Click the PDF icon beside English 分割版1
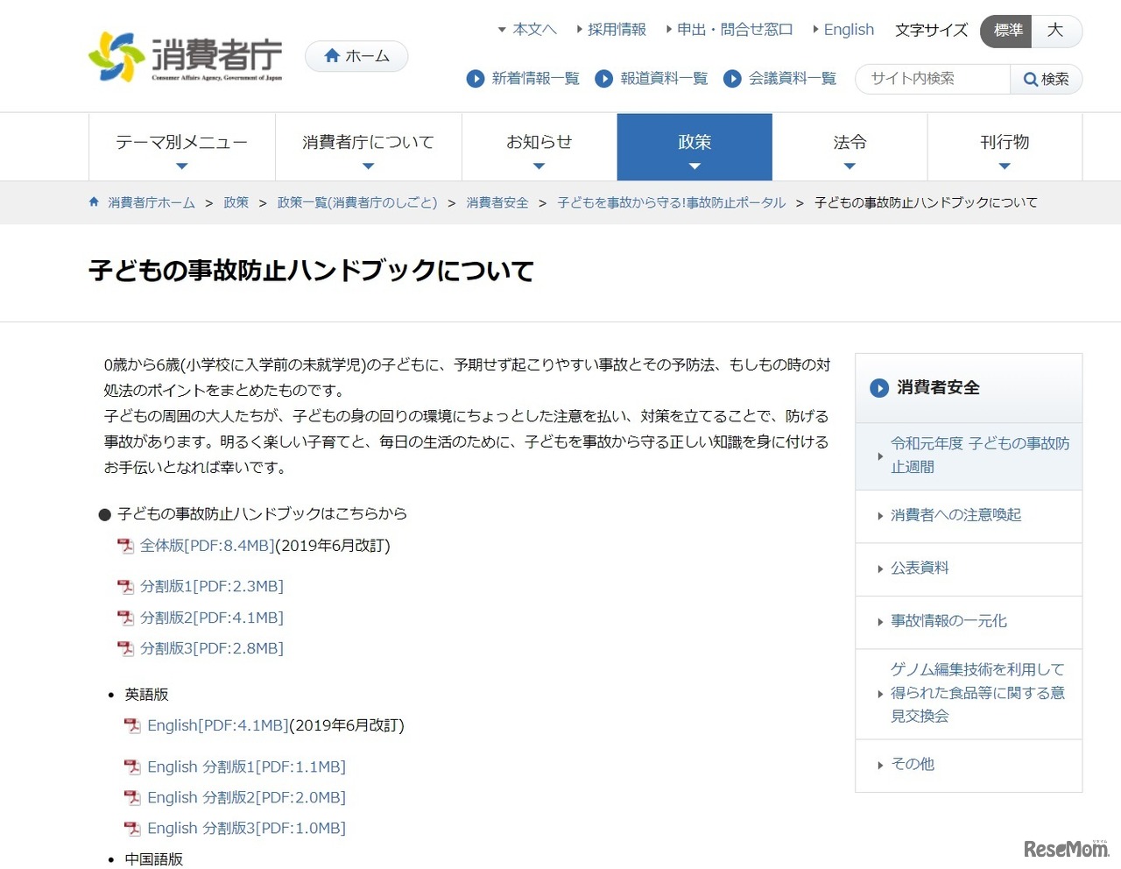Screen dimensions: 1121x869 tap(132, 767)
